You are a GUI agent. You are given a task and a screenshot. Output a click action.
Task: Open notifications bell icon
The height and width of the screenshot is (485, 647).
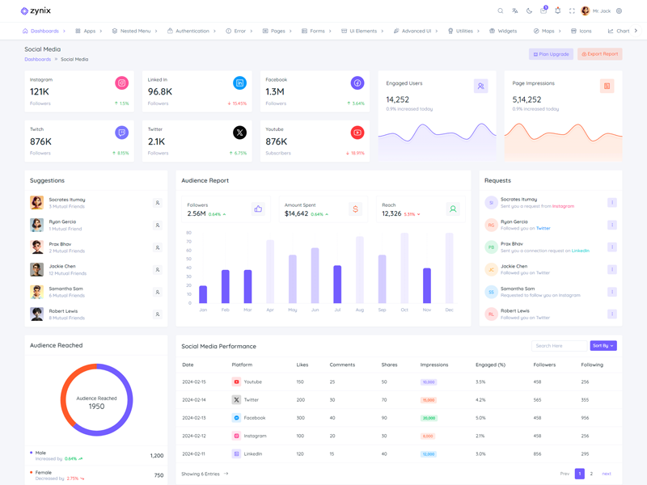click(x=557, y=11)
